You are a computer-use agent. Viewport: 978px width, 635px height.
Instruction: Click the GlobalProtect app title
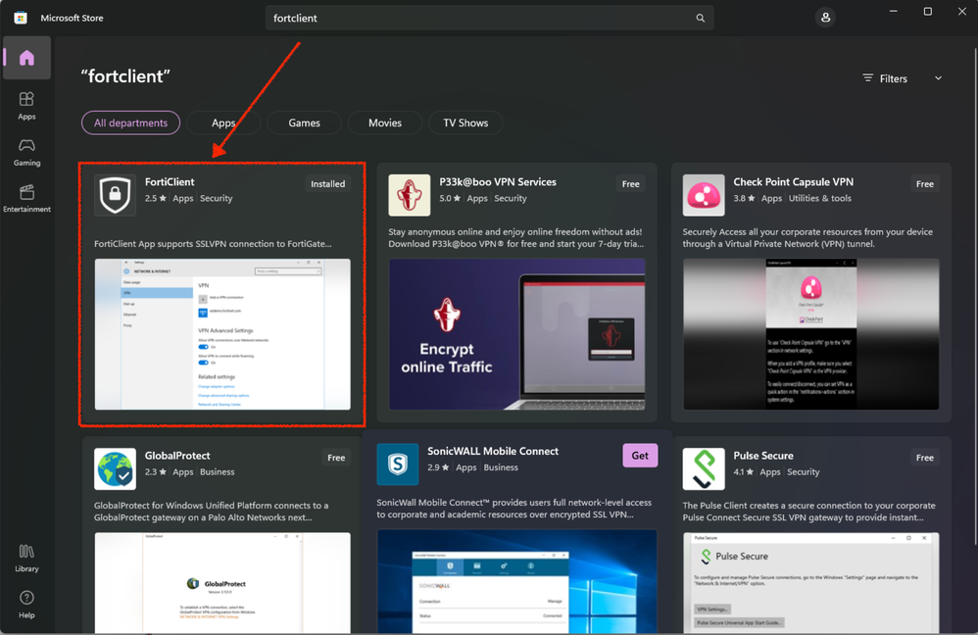(177, 456)
